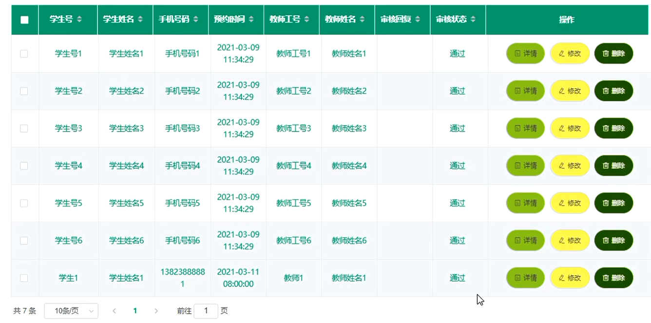Click the 2021-03-11 08:00:00 appointment time cell
This screenshot has width=651, height=323.
[238, 278]
